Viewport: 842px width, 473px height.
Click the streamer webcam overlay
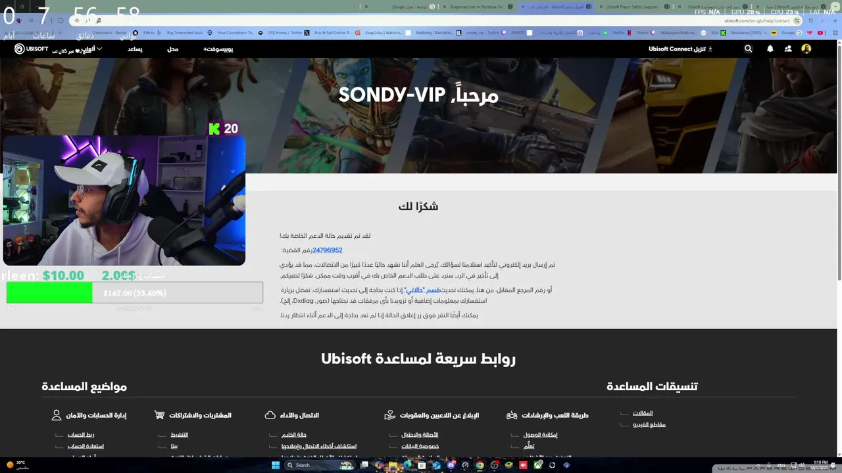click(x=124, y=200)
